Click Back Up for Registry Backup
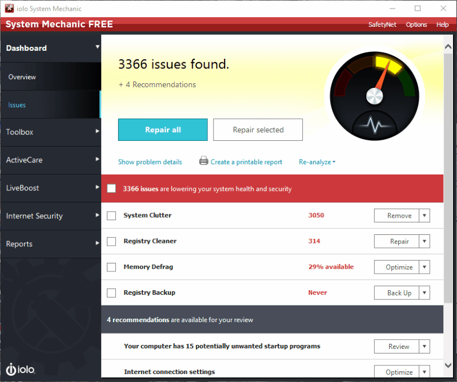The width and height of the screenshot is (457, 382). click(396, 292)
